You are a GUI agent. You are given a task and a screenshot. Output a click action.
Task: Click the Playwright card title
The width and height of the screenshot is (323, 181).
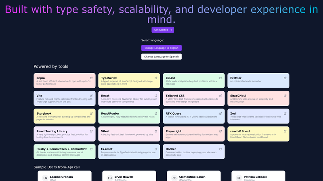174,131
